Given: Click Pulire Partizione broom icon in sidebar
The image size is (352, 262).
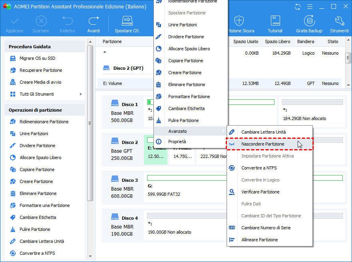Looking at the screenshot, I should tap(13, 229).
